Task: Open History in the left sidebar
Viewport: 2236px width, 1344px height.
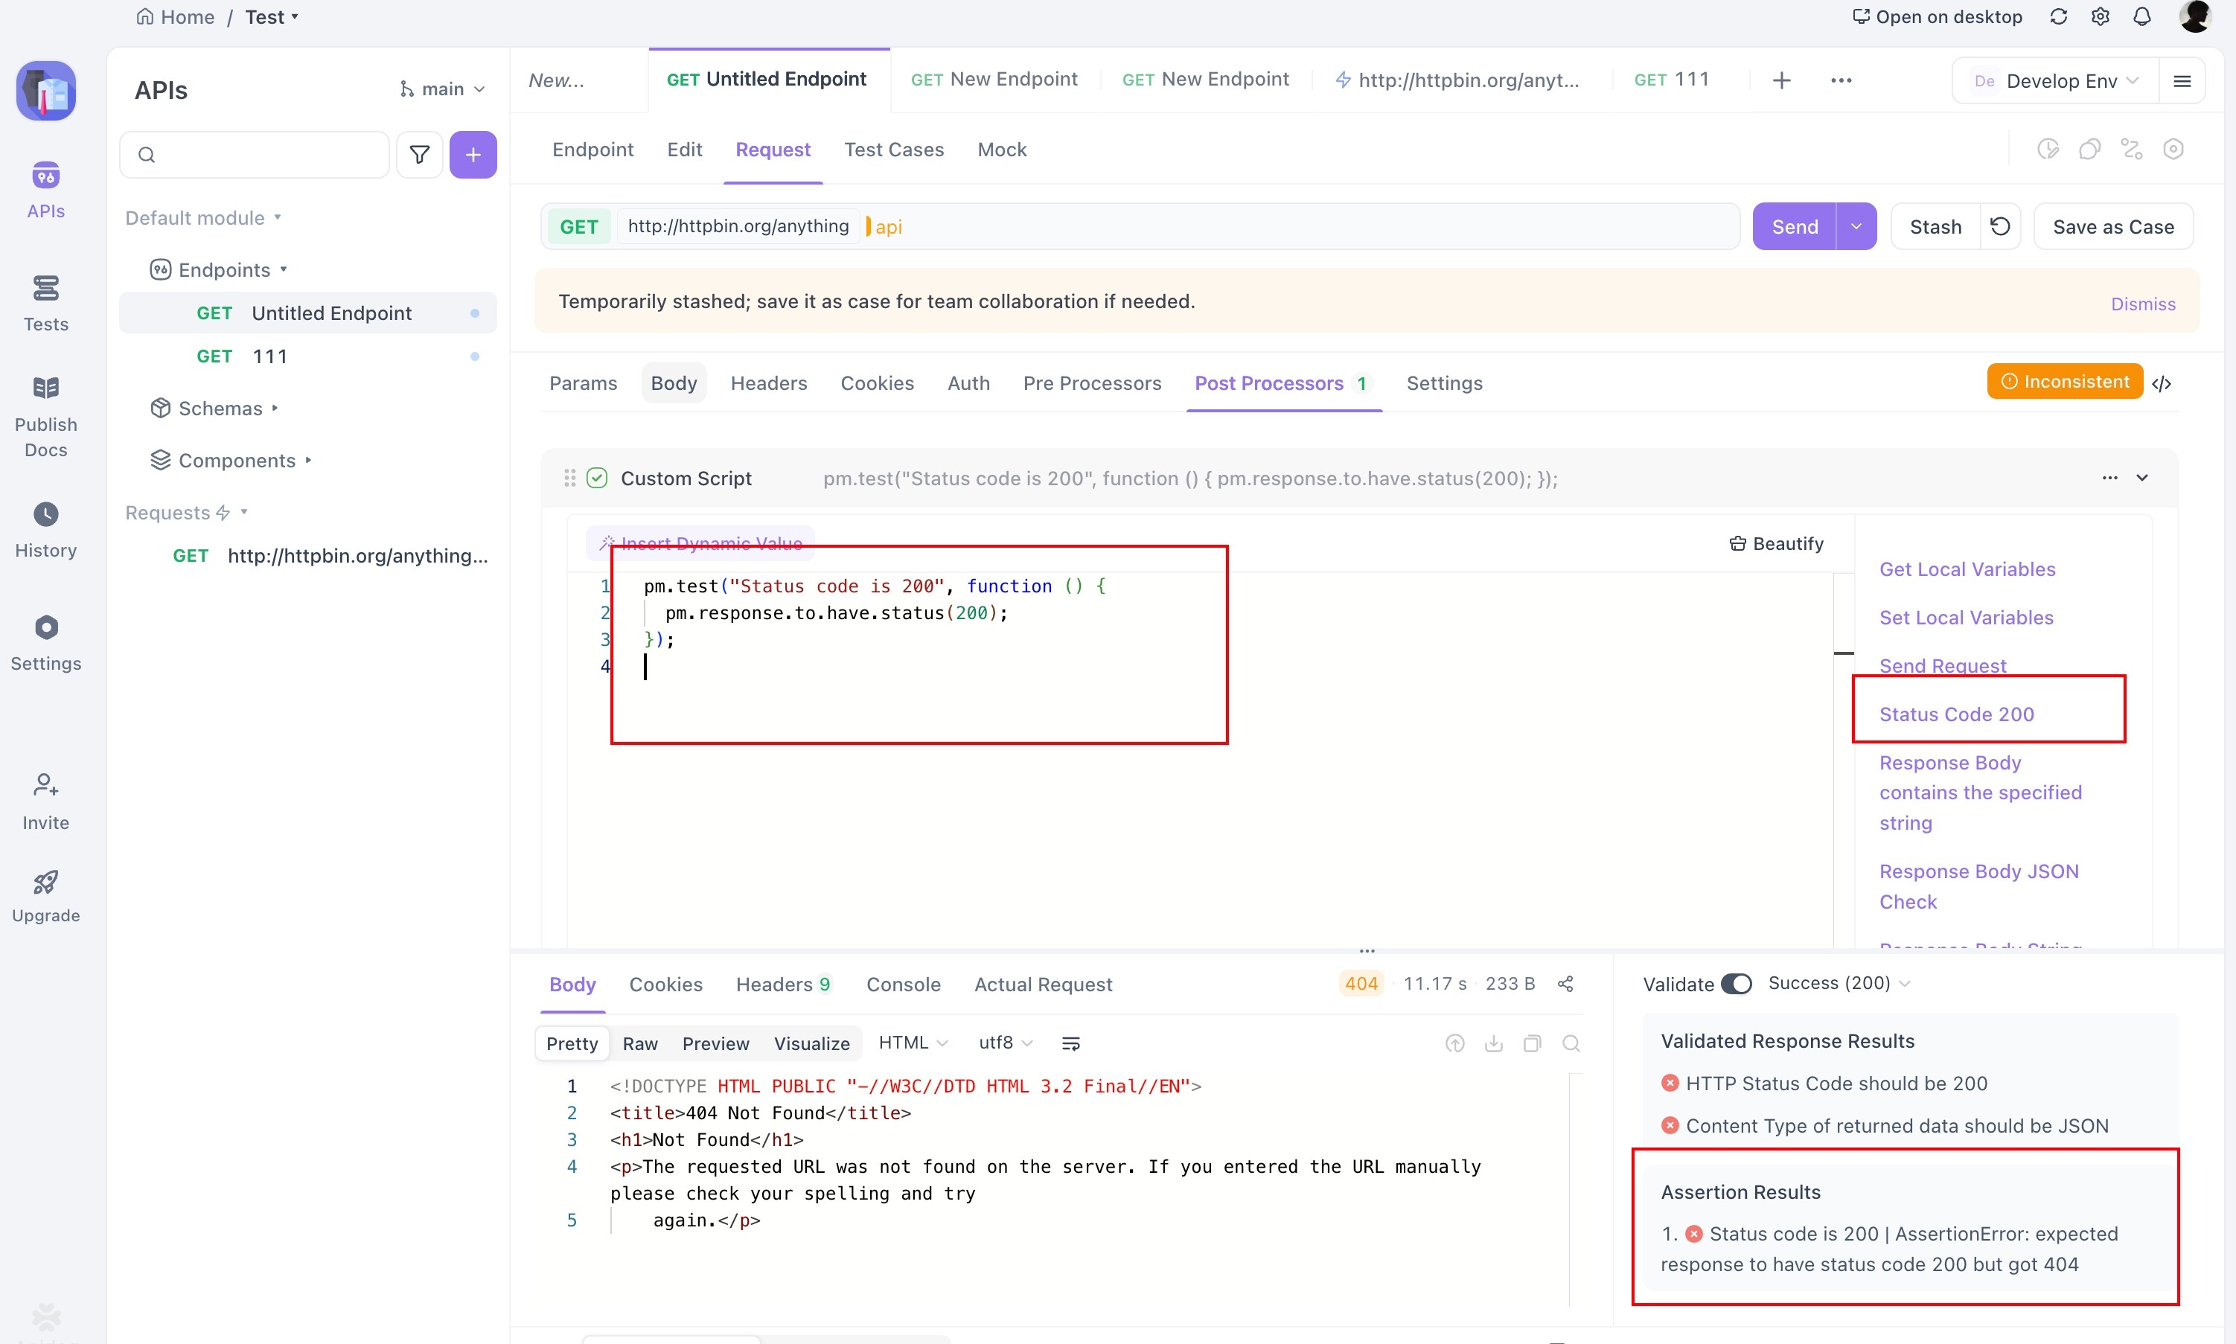Action: point(45,531)
